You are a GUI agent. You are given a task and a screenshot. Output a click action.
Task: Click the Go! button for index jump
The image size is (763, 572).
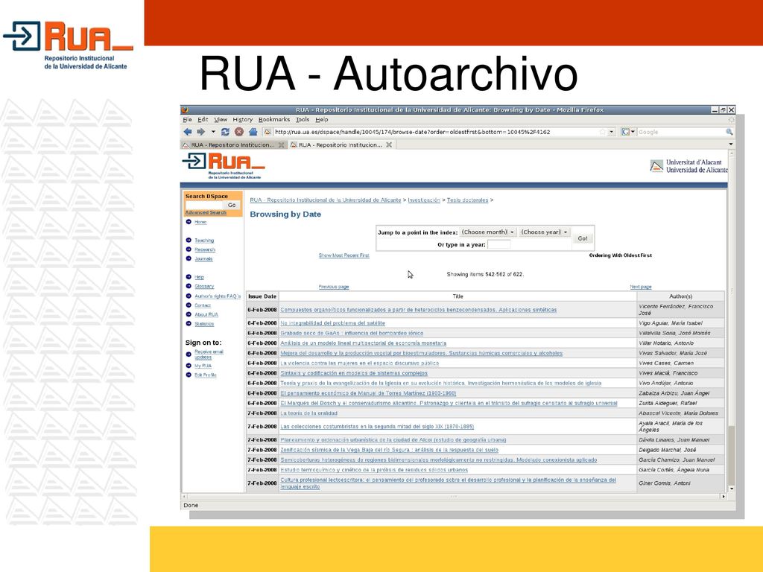click(583, 238)
